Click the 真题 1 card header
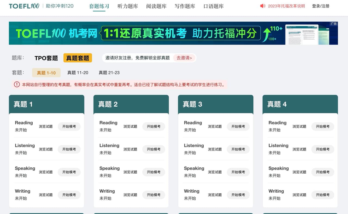The width and height of the screenshot is (348, 214). pos(46,104)
